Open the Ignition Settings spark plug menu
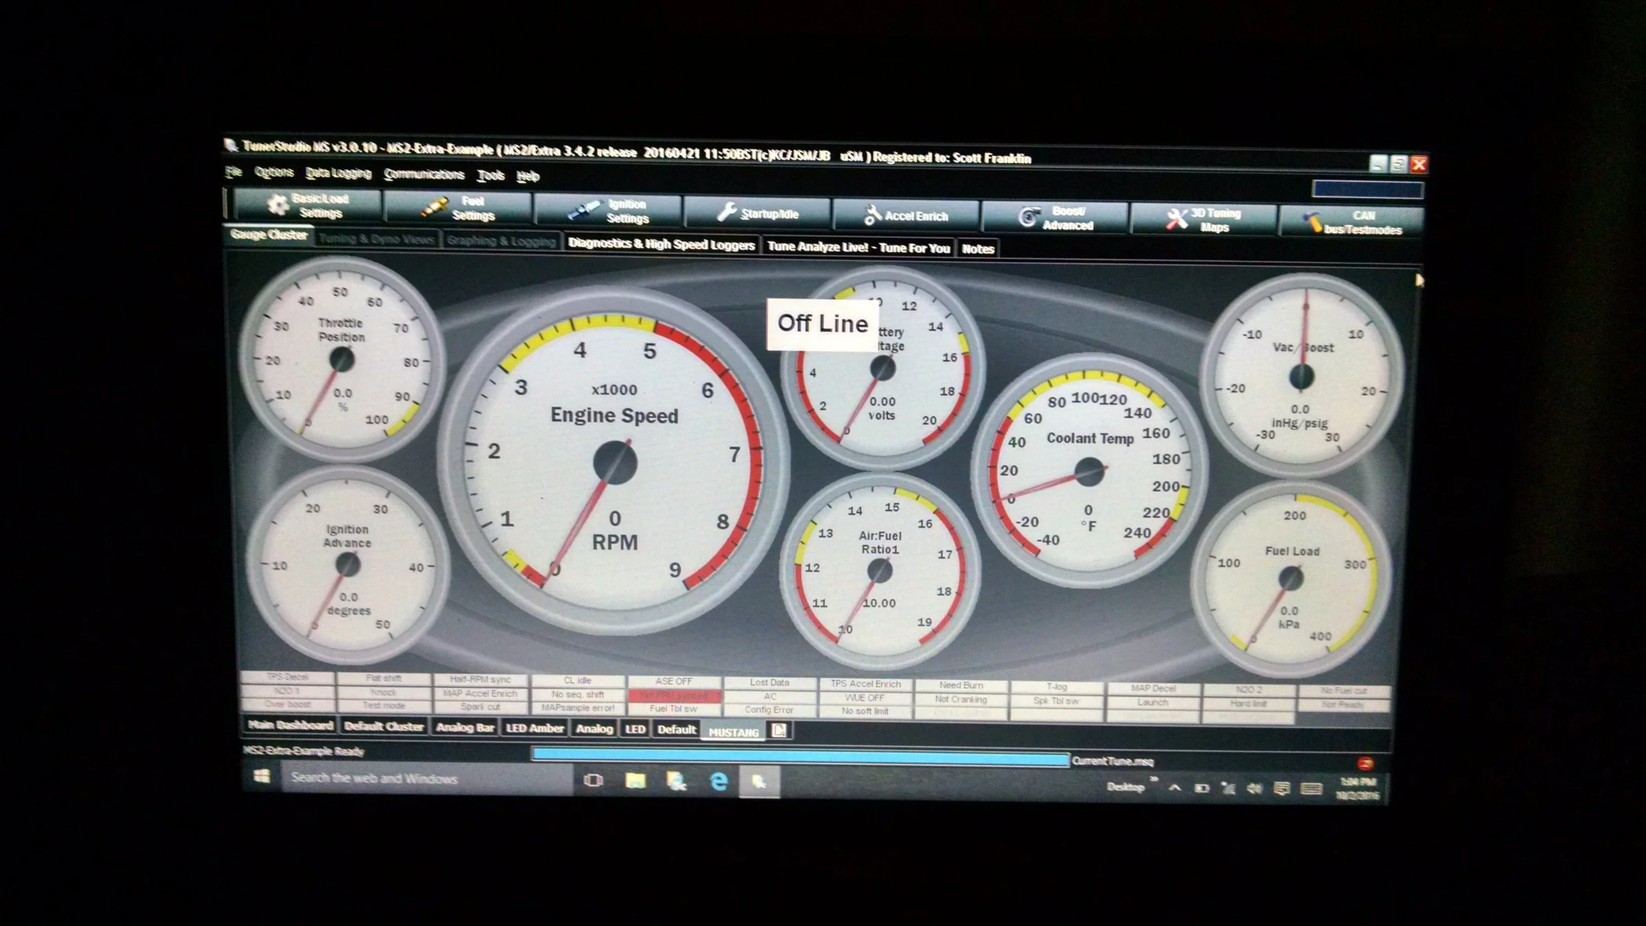Viewport: 1646px width, 926px height. point(608,210)
